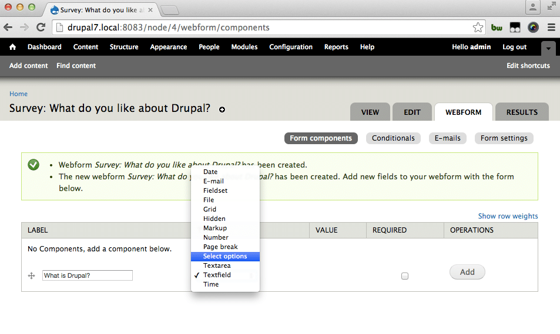The image size is (560, 334).
Task: Choose Page break from the type dropdown
Action: click(x=226, y=247)
